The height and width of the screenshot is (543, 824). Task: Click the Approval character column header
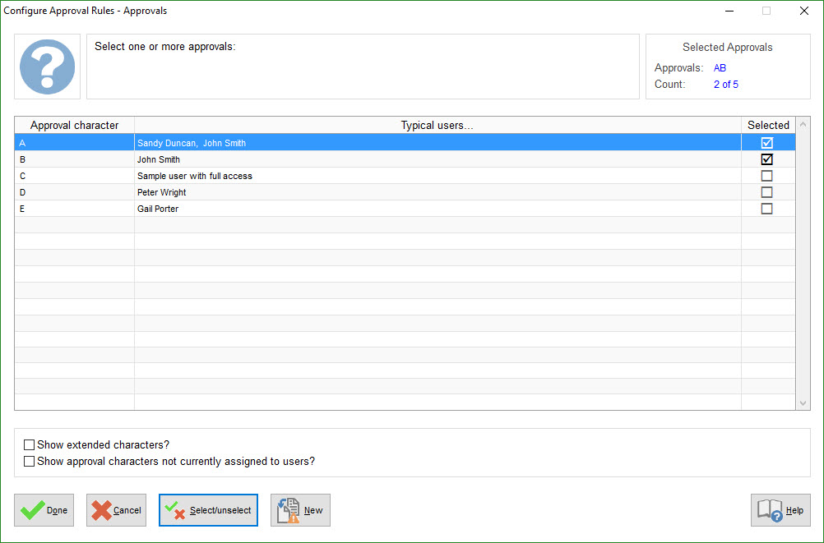tap(73, 125)
